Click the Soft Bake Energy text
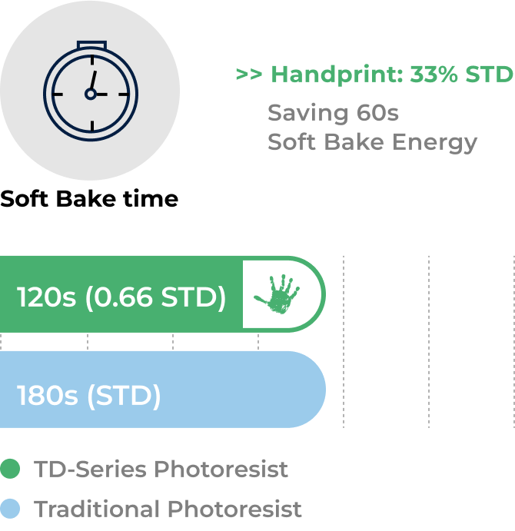 pos(372,143)
